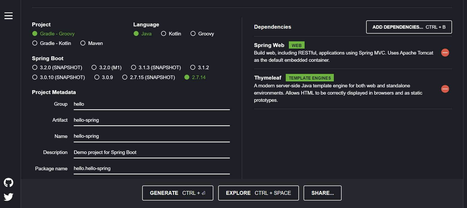Click the Share button
467x208 pixels.
[322, 193]
